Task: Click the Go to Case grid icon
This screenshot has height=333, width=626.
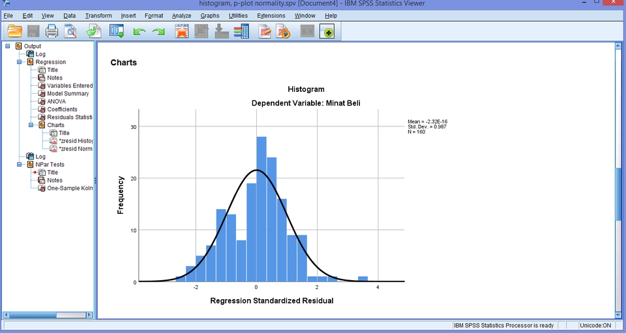Action: 201,31
